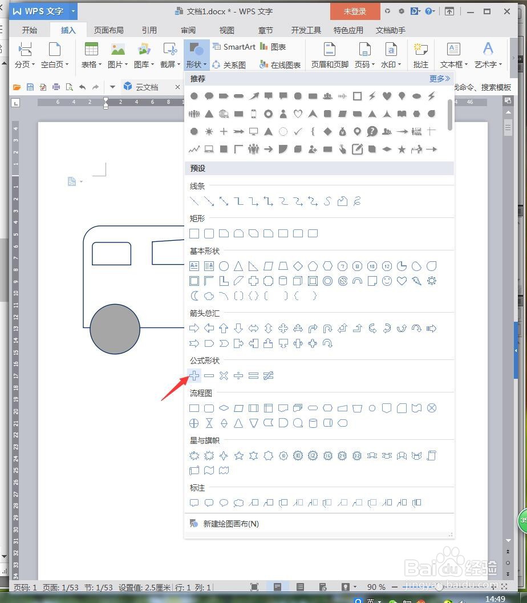Click the Save icon in quick toolbar

click(30, 87)
